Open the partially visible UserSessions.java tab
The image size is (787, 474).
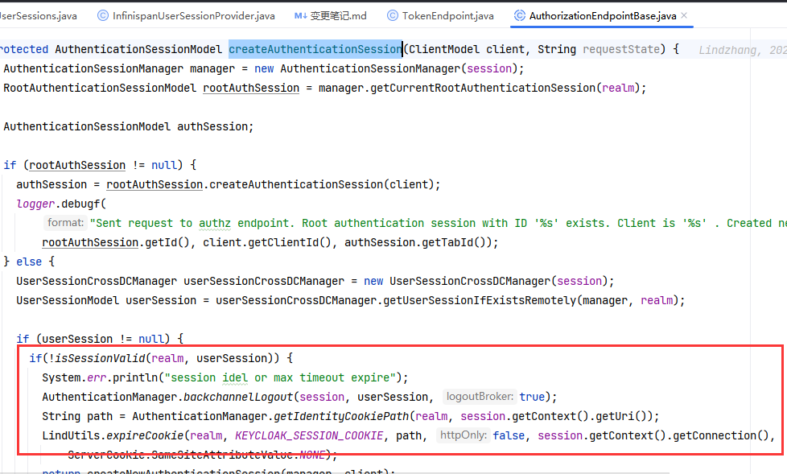point(38,16)
